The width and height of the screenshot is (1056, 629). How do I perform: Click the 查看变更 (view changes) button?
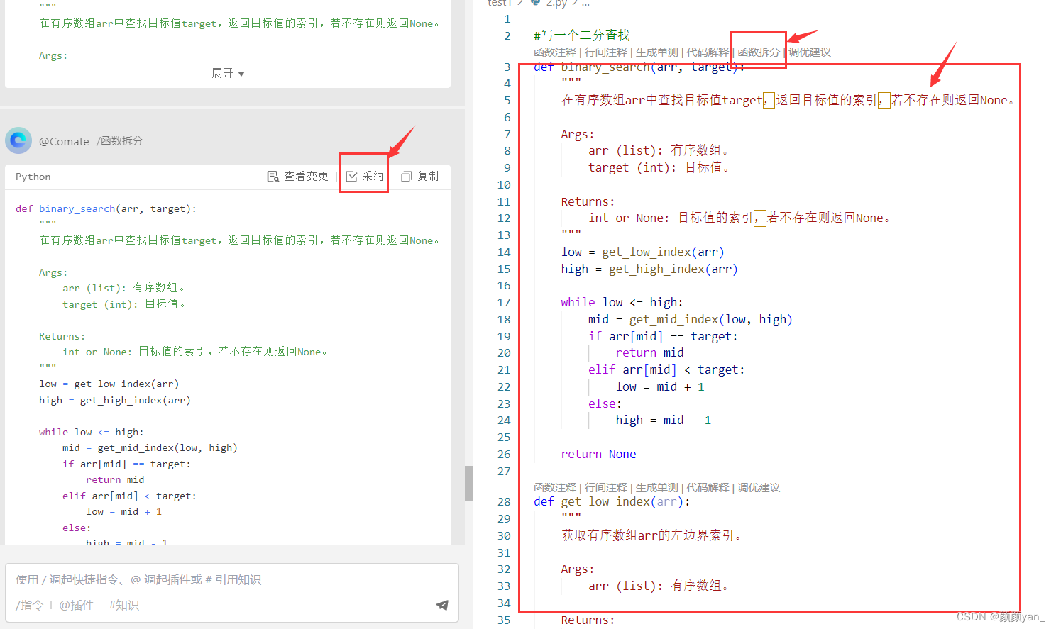(298, 177)
